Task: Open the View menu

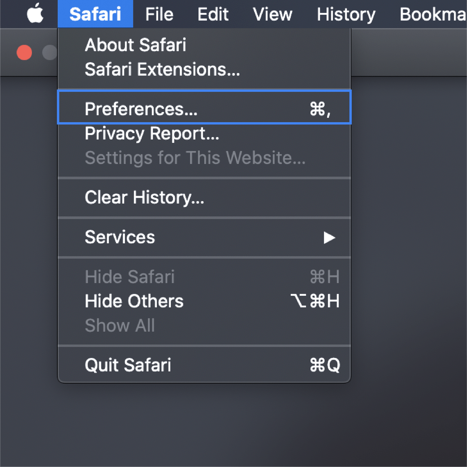Action: (x=272, y=14)
